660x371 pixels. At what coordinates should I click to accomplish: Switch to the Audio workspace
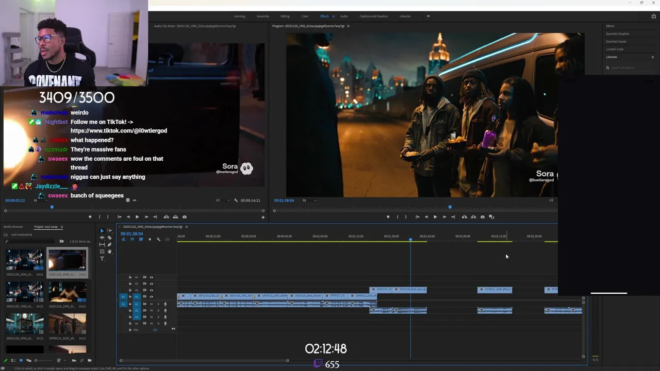pos(344,16)
